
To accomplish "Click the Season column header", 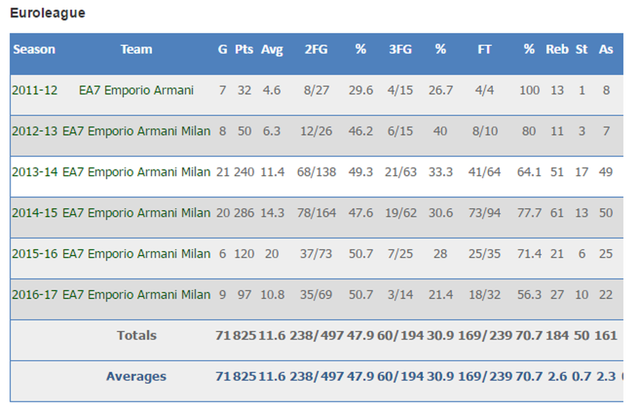I will coord(34,49).
